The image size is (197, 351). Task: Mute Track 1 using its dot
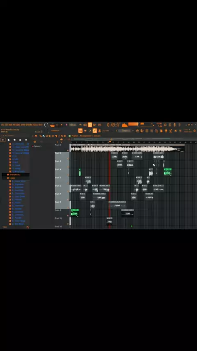point(68,151)
